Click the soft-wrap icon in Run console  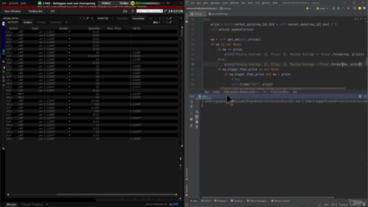[x=197, y=112]
